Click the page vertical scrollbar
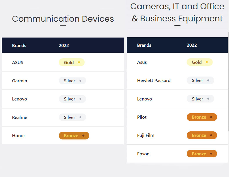Screen dimensions: 229x177 click(228, 87)
